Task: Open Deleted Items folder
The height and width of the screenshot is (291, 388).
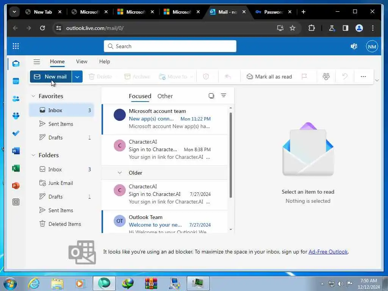Action: (x=62, y=224)
